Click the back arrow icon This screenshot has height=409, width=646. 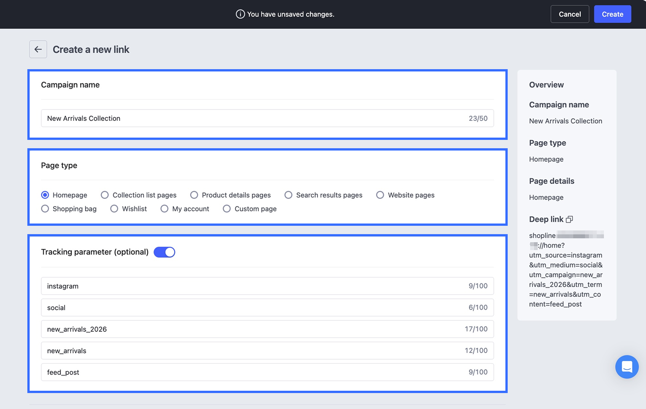click(38, 49)
